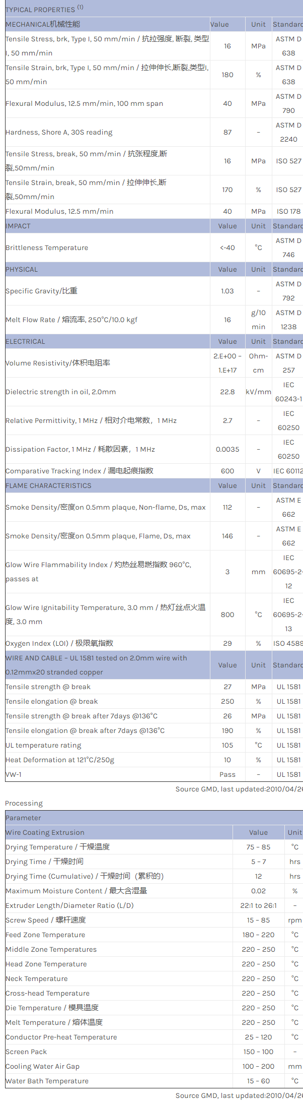This screenshot has height=1102, width=303.
Task: Click the Melt Flow Rate row label
Action: [x=71, y=320]
